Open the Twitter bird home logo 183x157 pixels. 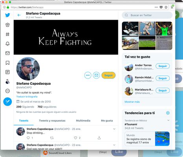click(7, 15)
